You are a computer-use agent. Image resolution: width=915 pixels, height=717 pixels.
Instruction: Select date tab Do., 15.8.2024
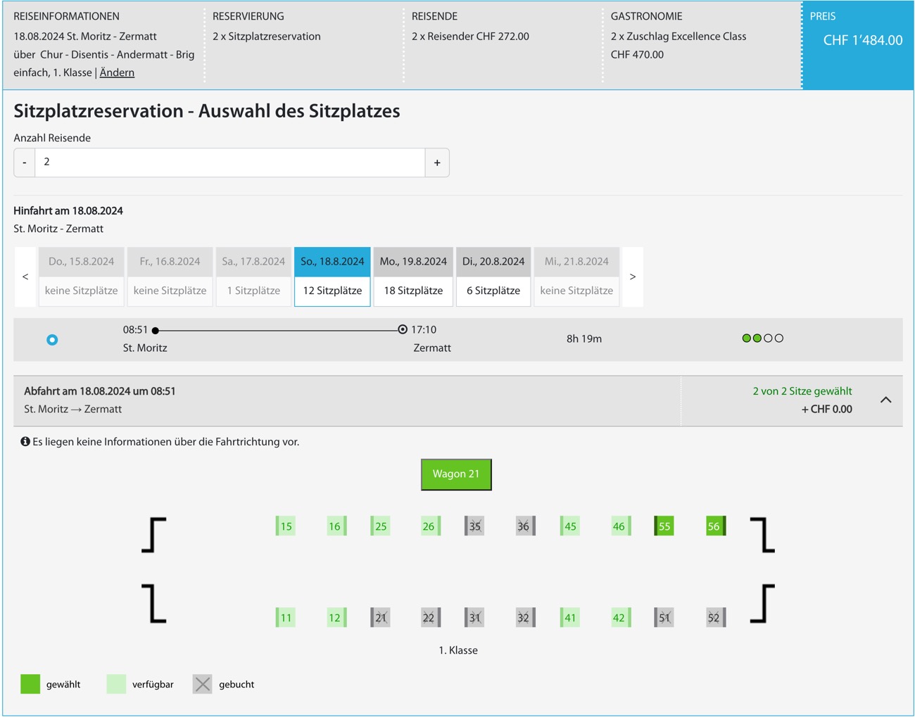coord(82,277)
